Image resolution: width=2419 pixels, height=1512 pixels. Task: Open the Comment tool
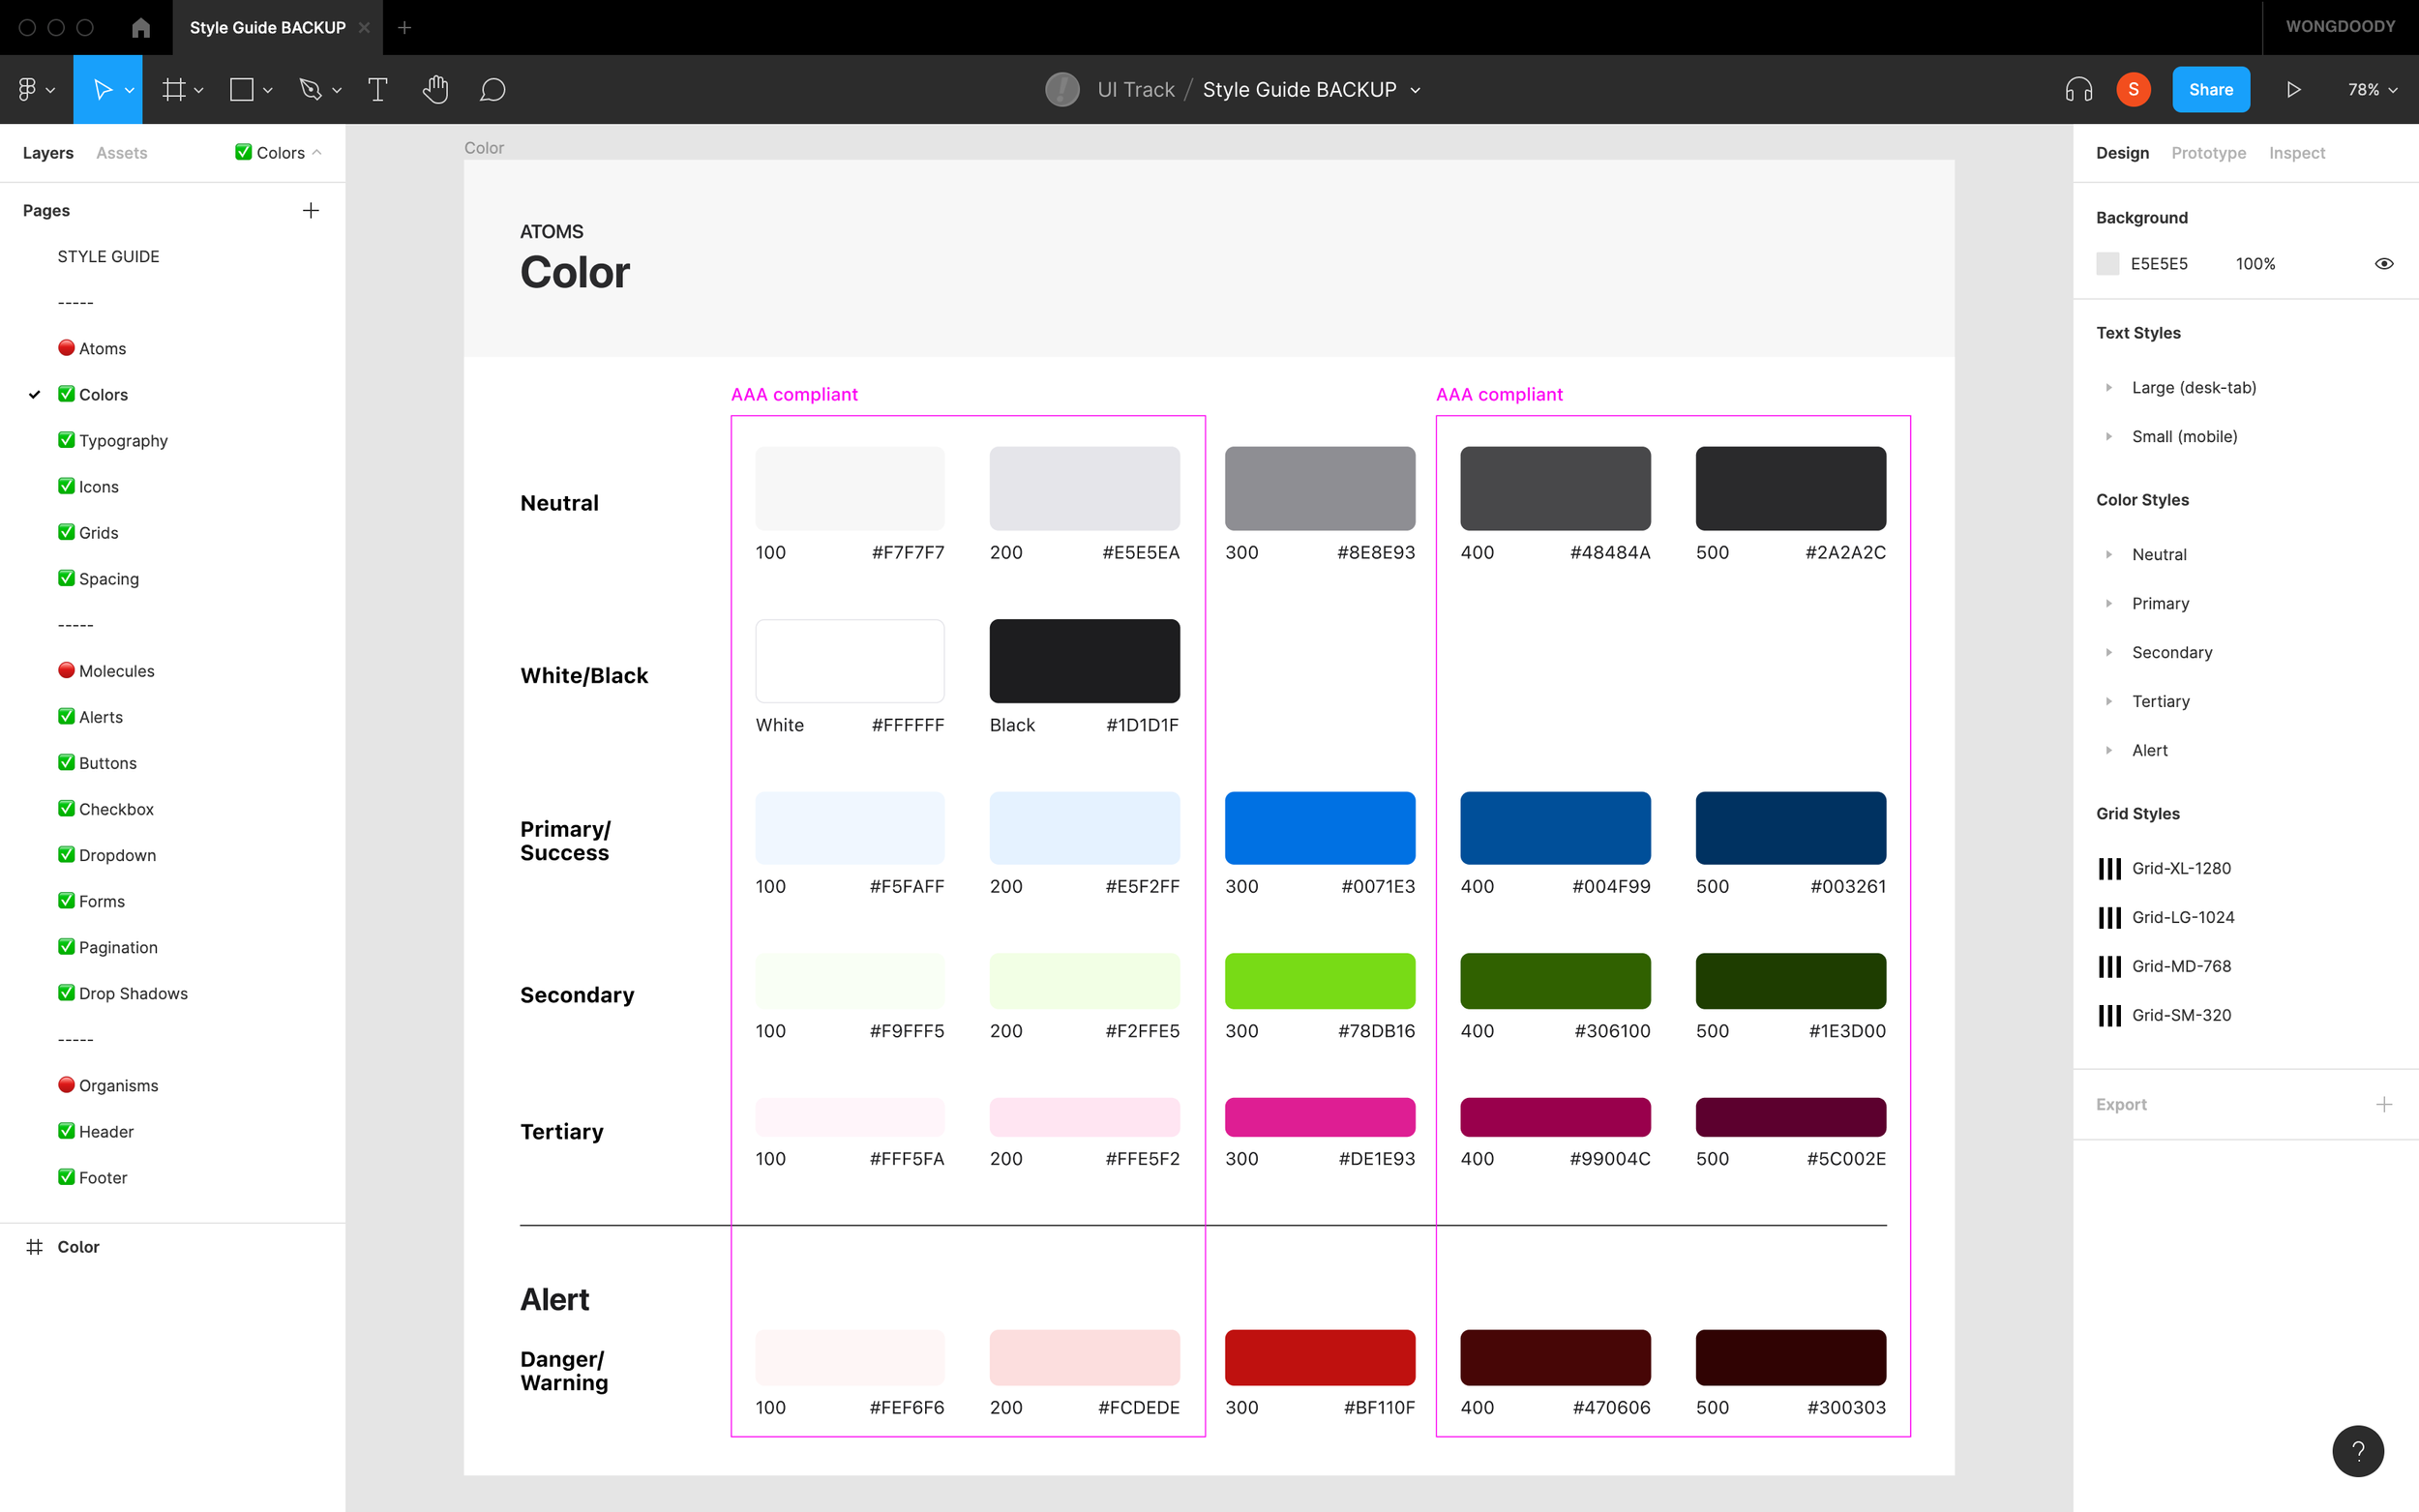[493, 89]
